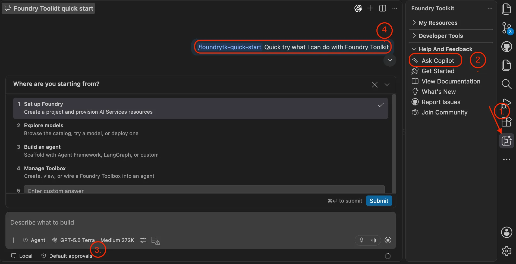
Task: Click the add context plus icon in chat input
Action: (x=13, y=240)
